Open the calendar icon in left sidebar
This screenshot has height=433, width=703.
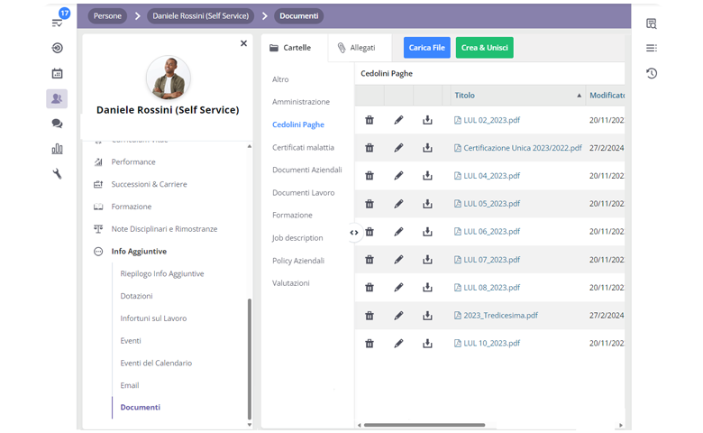pos(57,74)
